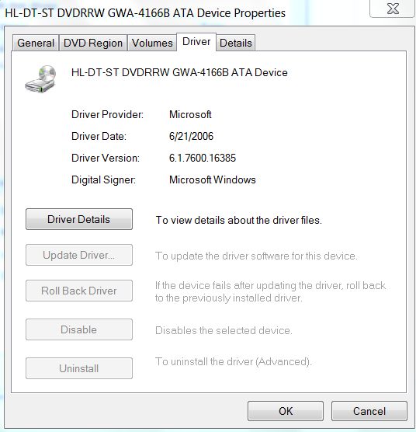Screen dimensions: 416x432
Task: Dismiss dialog with Cancel button
Action: pyautogui.click(x=369, y=411)
